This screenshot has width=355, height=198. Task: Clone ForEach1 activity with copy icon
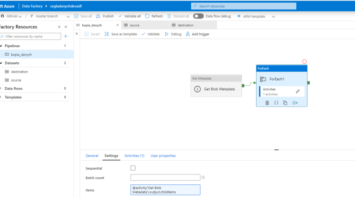point(285,103)
